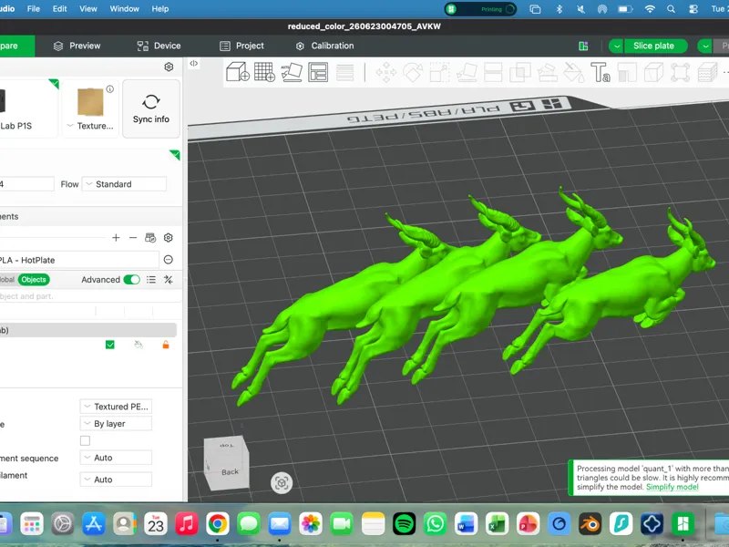Reset camera view with the round icon
This screenshot has width=729, height=547.
[282, 483]
